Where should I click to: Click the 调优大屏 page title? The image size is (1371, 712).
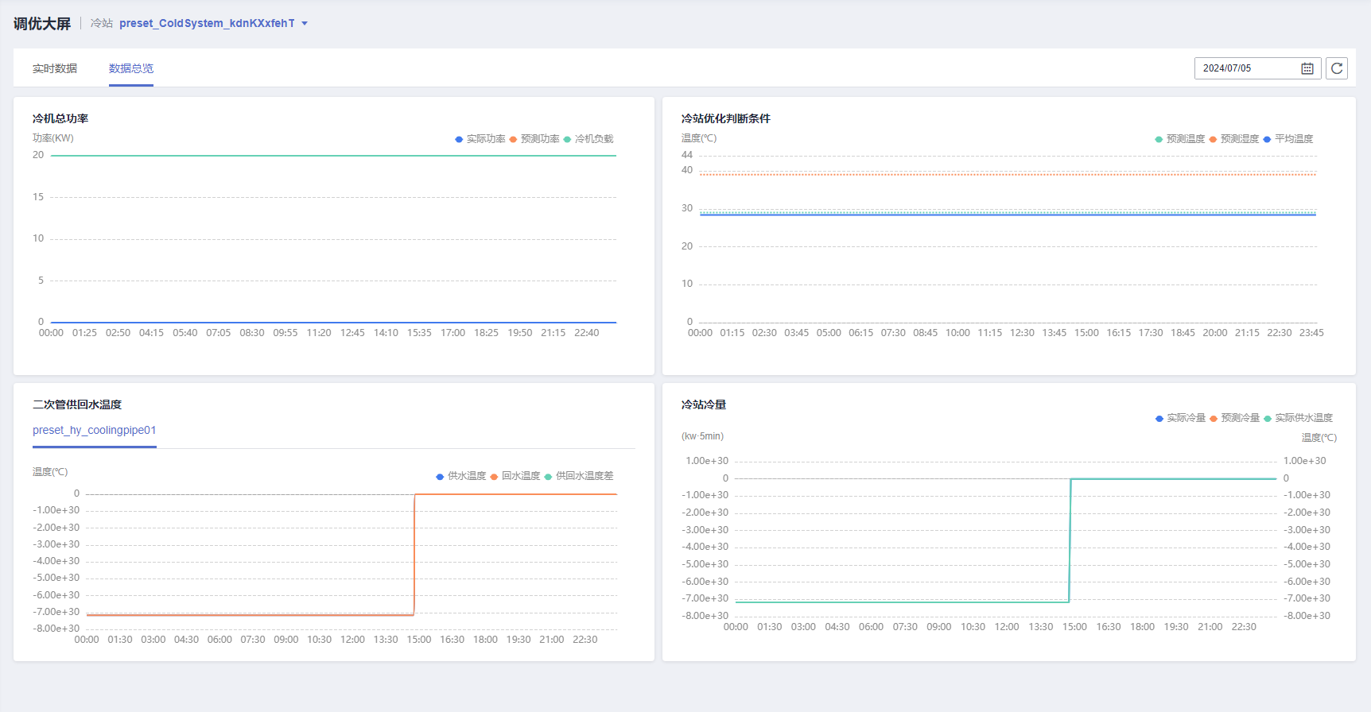(x=42, y=24)
